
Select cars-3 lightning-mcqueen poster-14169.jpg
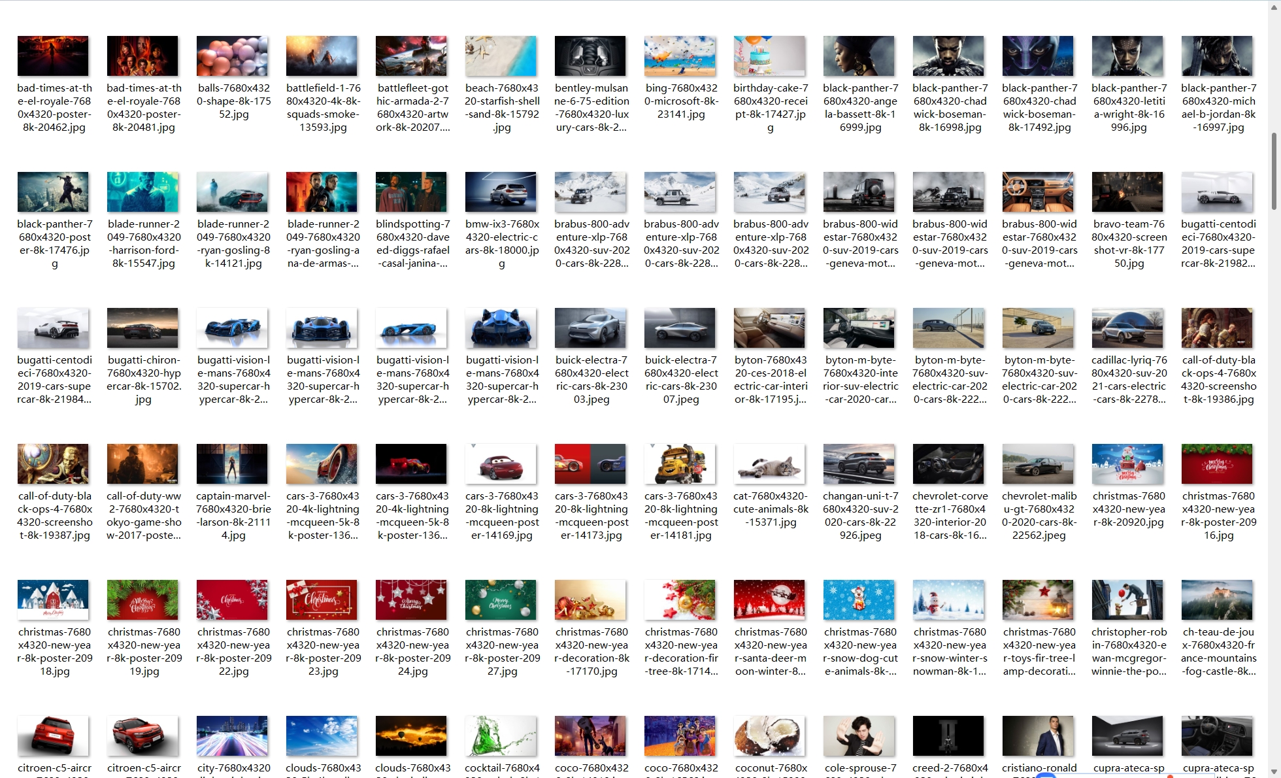tap(501, 464)
